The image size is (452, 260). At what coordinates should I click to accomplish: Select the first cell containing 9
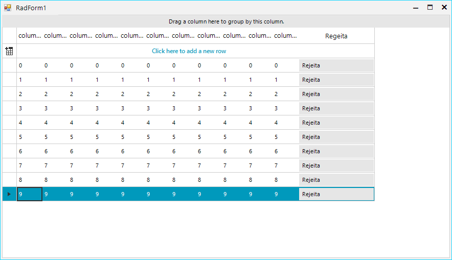30,194
